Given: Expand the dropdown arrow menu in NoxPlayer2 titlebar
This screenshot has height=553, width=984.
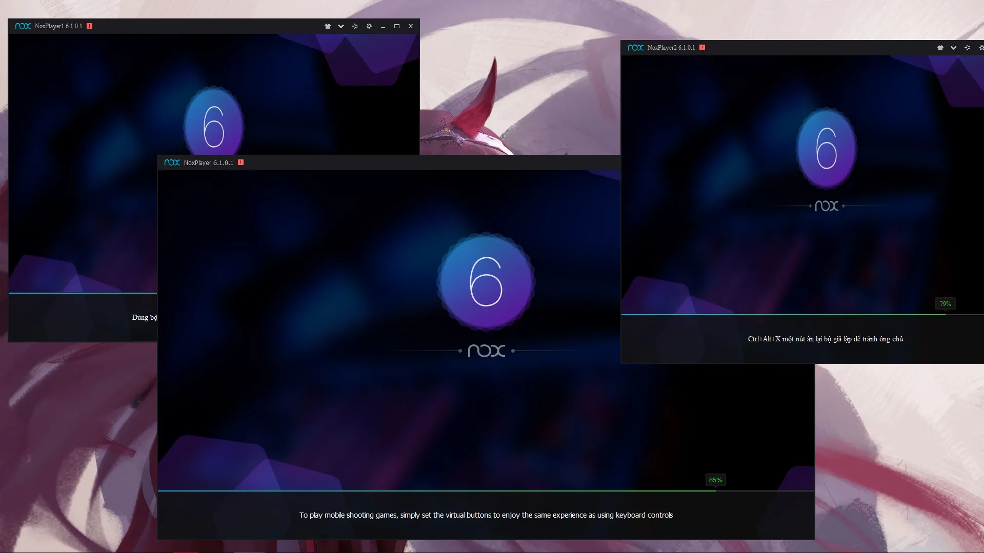Looking at the screenshot, I should (954, 48).
